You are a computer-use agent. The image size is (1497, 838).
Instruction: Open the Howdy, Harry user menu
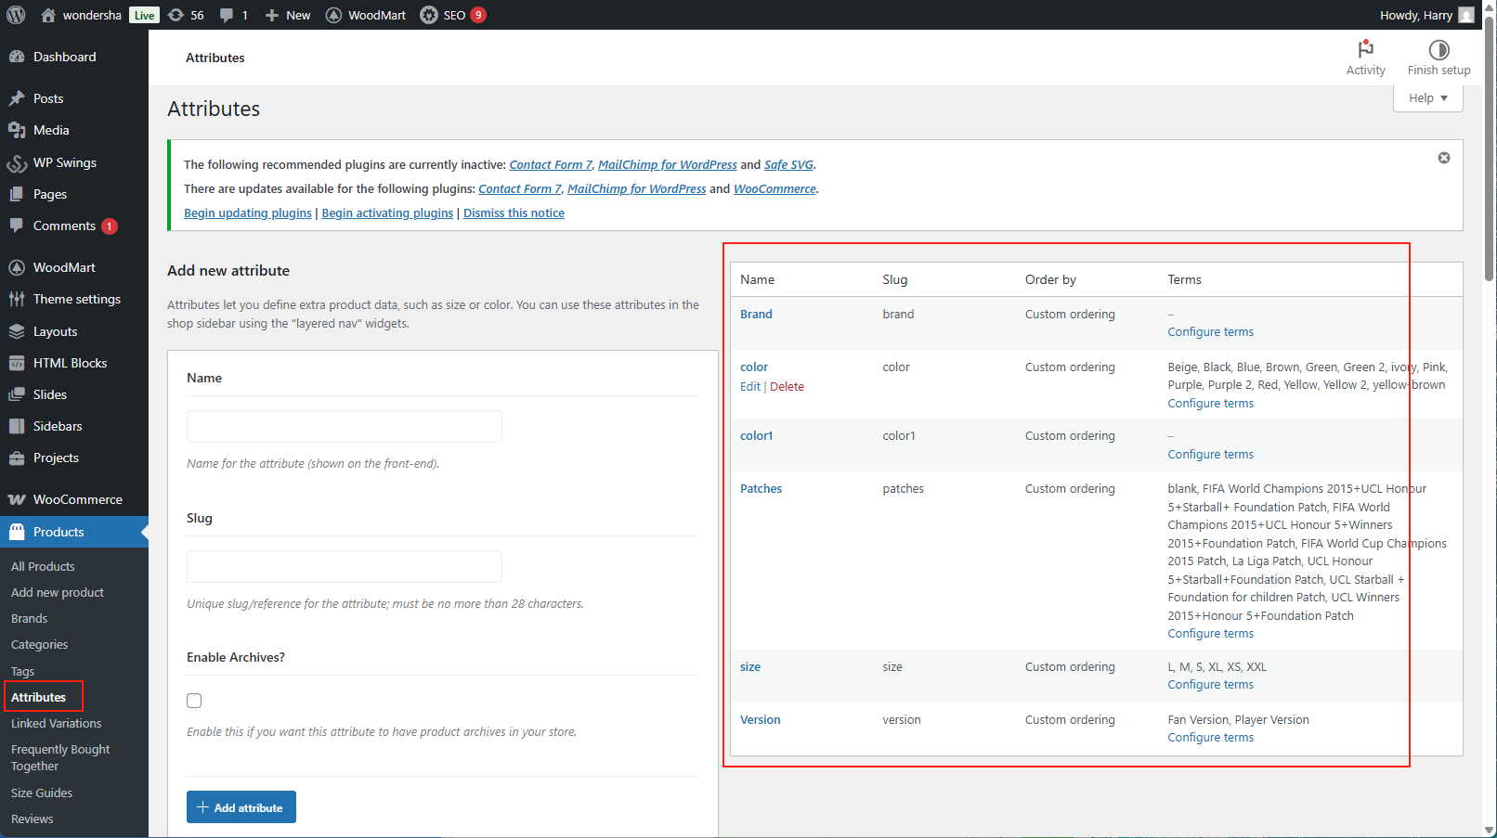coord(1425,15)
